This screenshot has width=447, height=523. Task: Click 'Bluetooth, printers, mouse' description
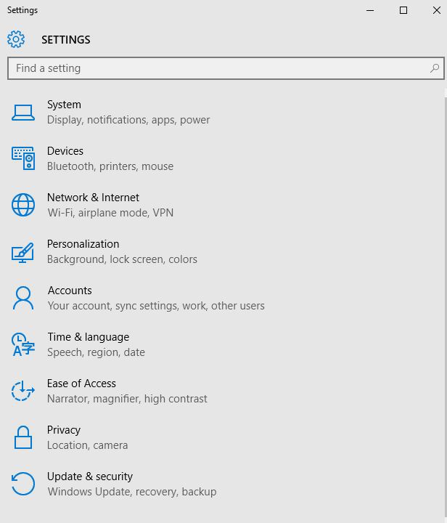coord(110,166)
